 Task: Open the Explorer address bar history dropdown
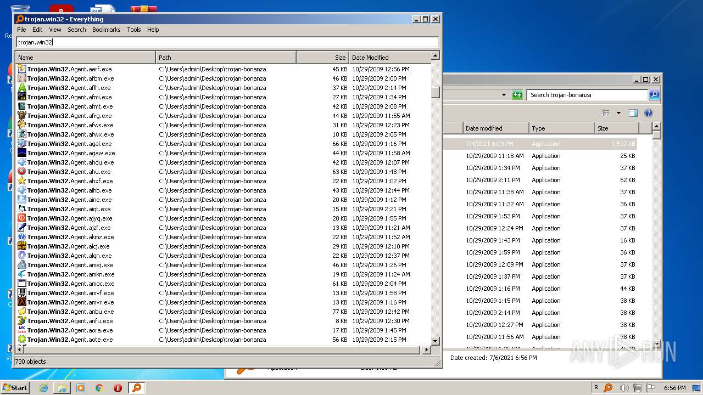[504, 95]
